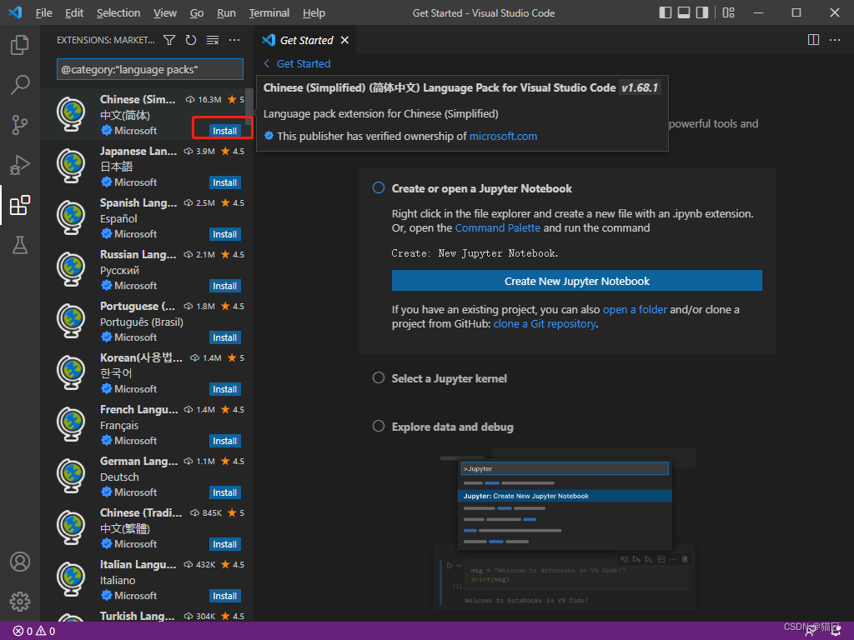Screen dimensions: 854x640
Task: Click errors and warnings status indicator
Action: point(33,632)
